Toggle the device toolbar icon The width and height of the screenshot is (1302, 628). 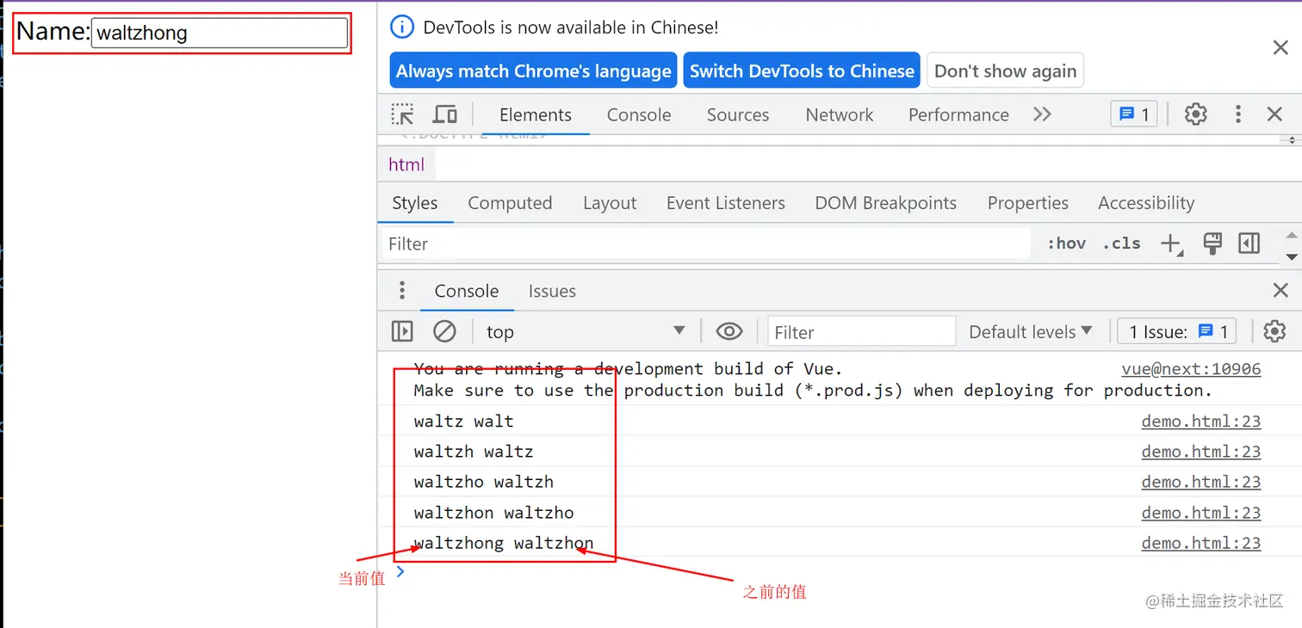point(444,114)
